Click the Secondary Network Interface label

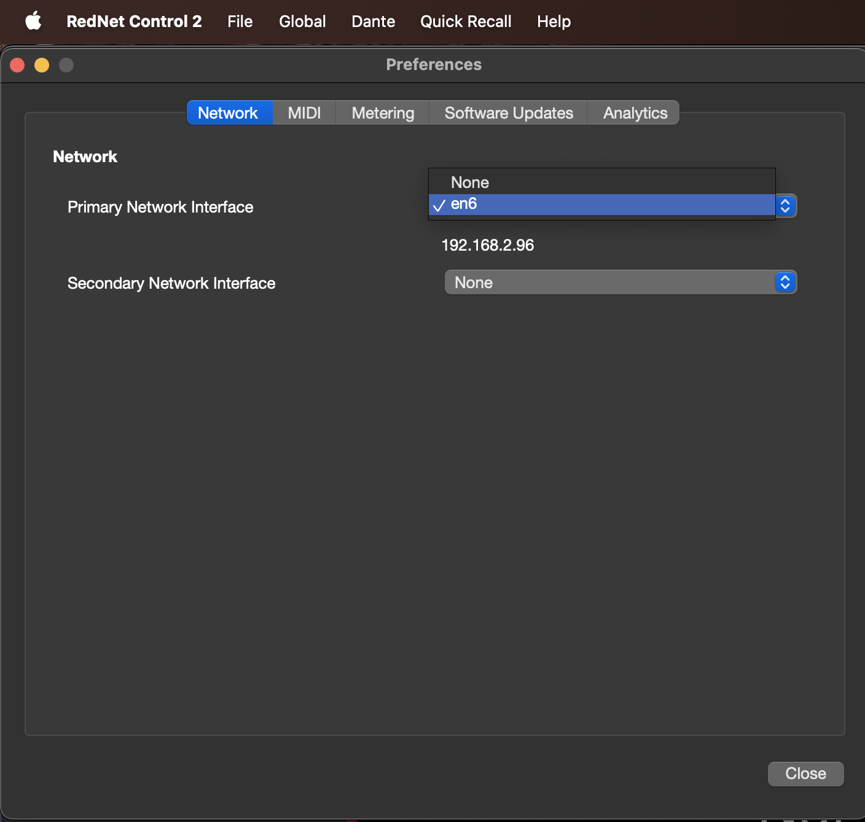[x=171, y=283]
